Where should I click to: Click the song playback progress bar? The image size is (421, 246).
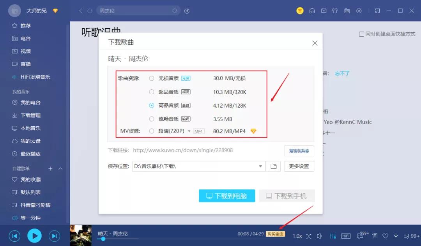156,239
